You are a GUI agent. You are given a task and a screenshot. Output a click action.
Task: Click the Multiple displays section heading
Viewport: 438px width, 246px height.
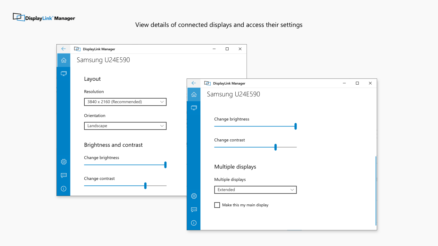point(235,167)
